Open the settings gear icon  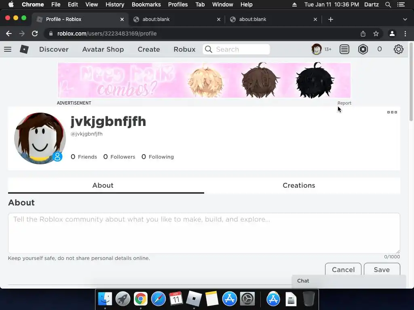coord(398,49)
